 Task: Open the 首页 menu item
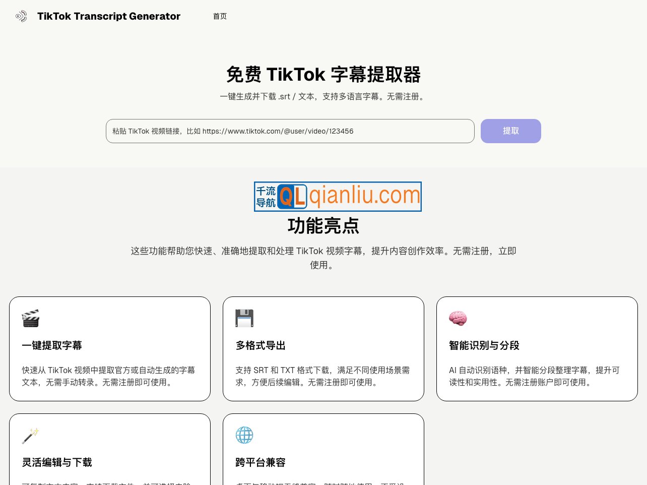point(220,16)
